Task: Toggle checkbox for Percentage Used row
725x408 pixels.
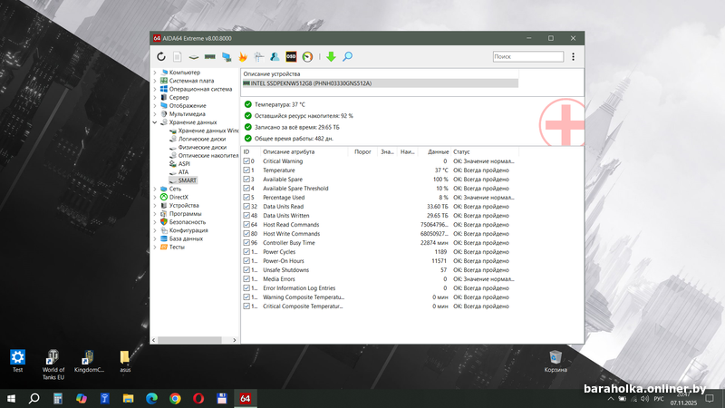Action: [x=246, y=197]
